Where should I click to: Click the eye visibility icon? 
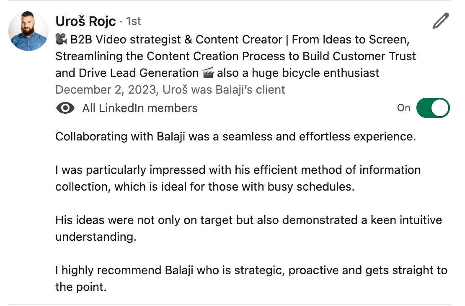click(65, 108)
